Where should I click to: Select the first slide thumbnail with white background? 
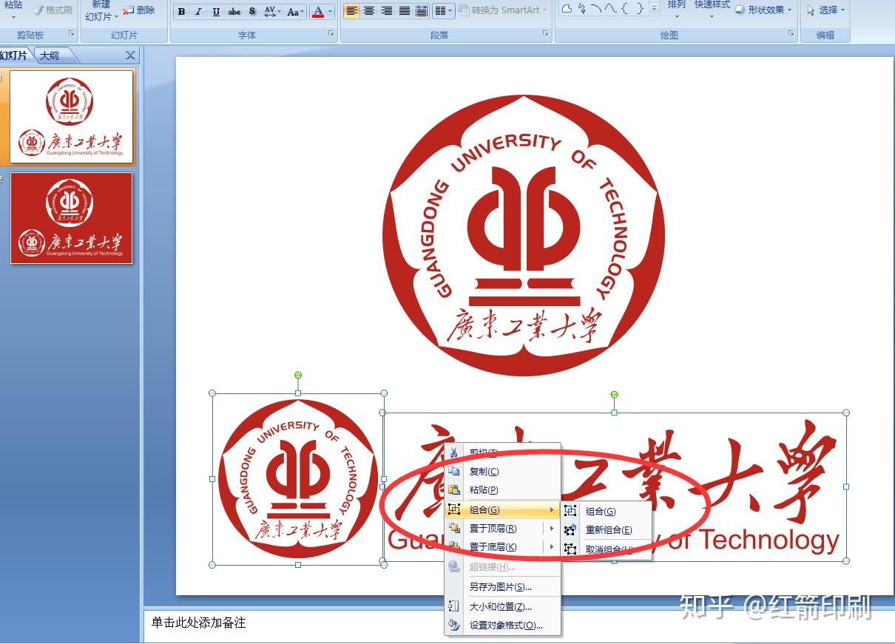click(72, 117)
